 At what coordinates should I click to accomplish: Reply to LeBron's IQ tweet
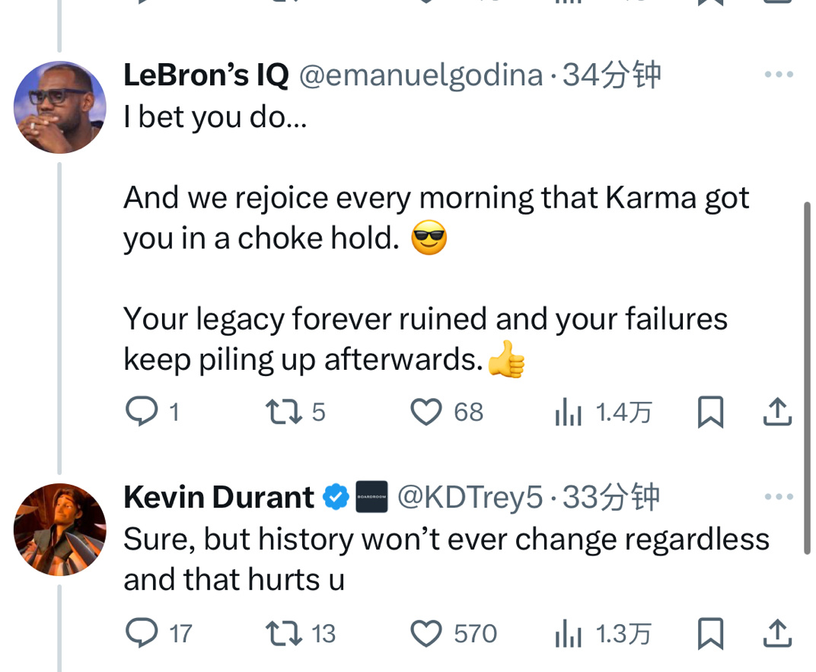tap(140, 412)
